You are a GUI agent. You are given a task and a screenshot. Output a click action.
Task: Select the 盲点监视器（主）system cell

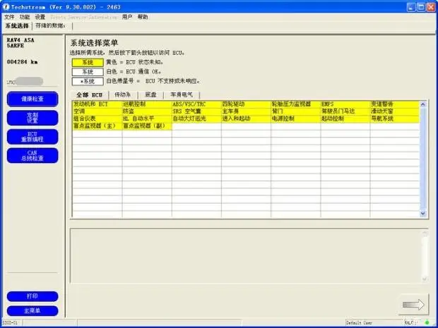[x=97, y=126]
